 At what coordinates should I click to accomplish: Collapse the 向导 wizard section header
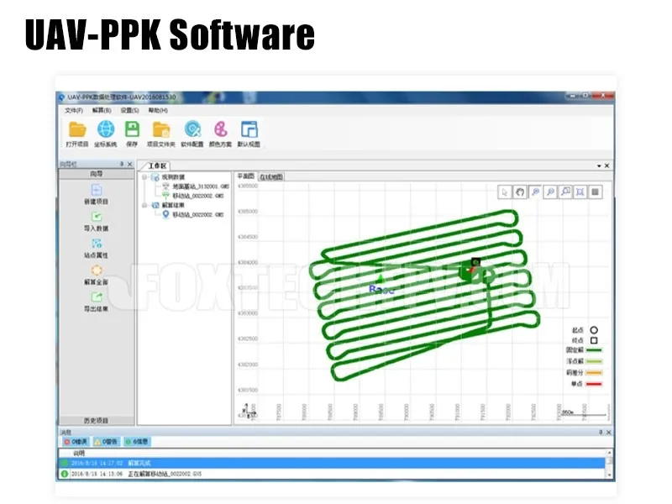point(97,174)
